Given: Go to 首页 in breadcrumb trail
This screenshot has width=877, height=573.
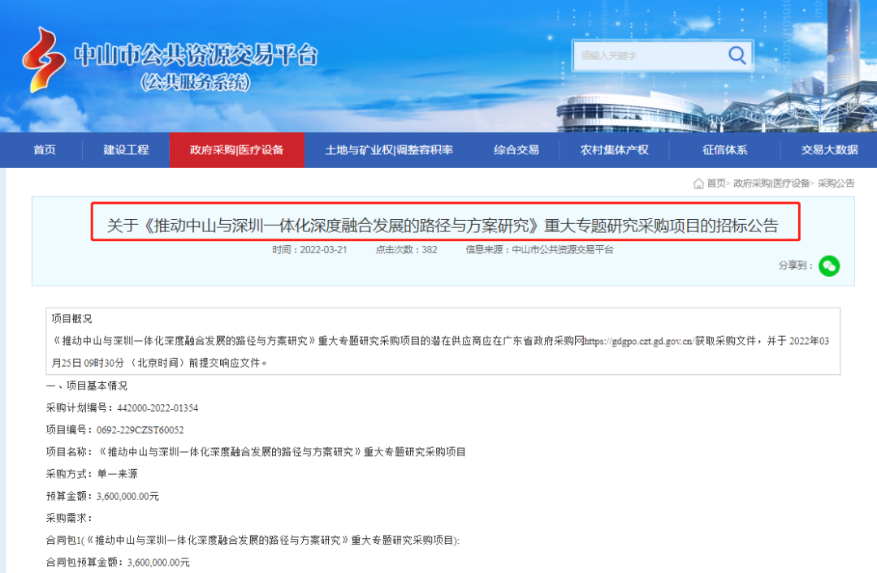Looking at the screenshot, I should click(x=716, y=183).
